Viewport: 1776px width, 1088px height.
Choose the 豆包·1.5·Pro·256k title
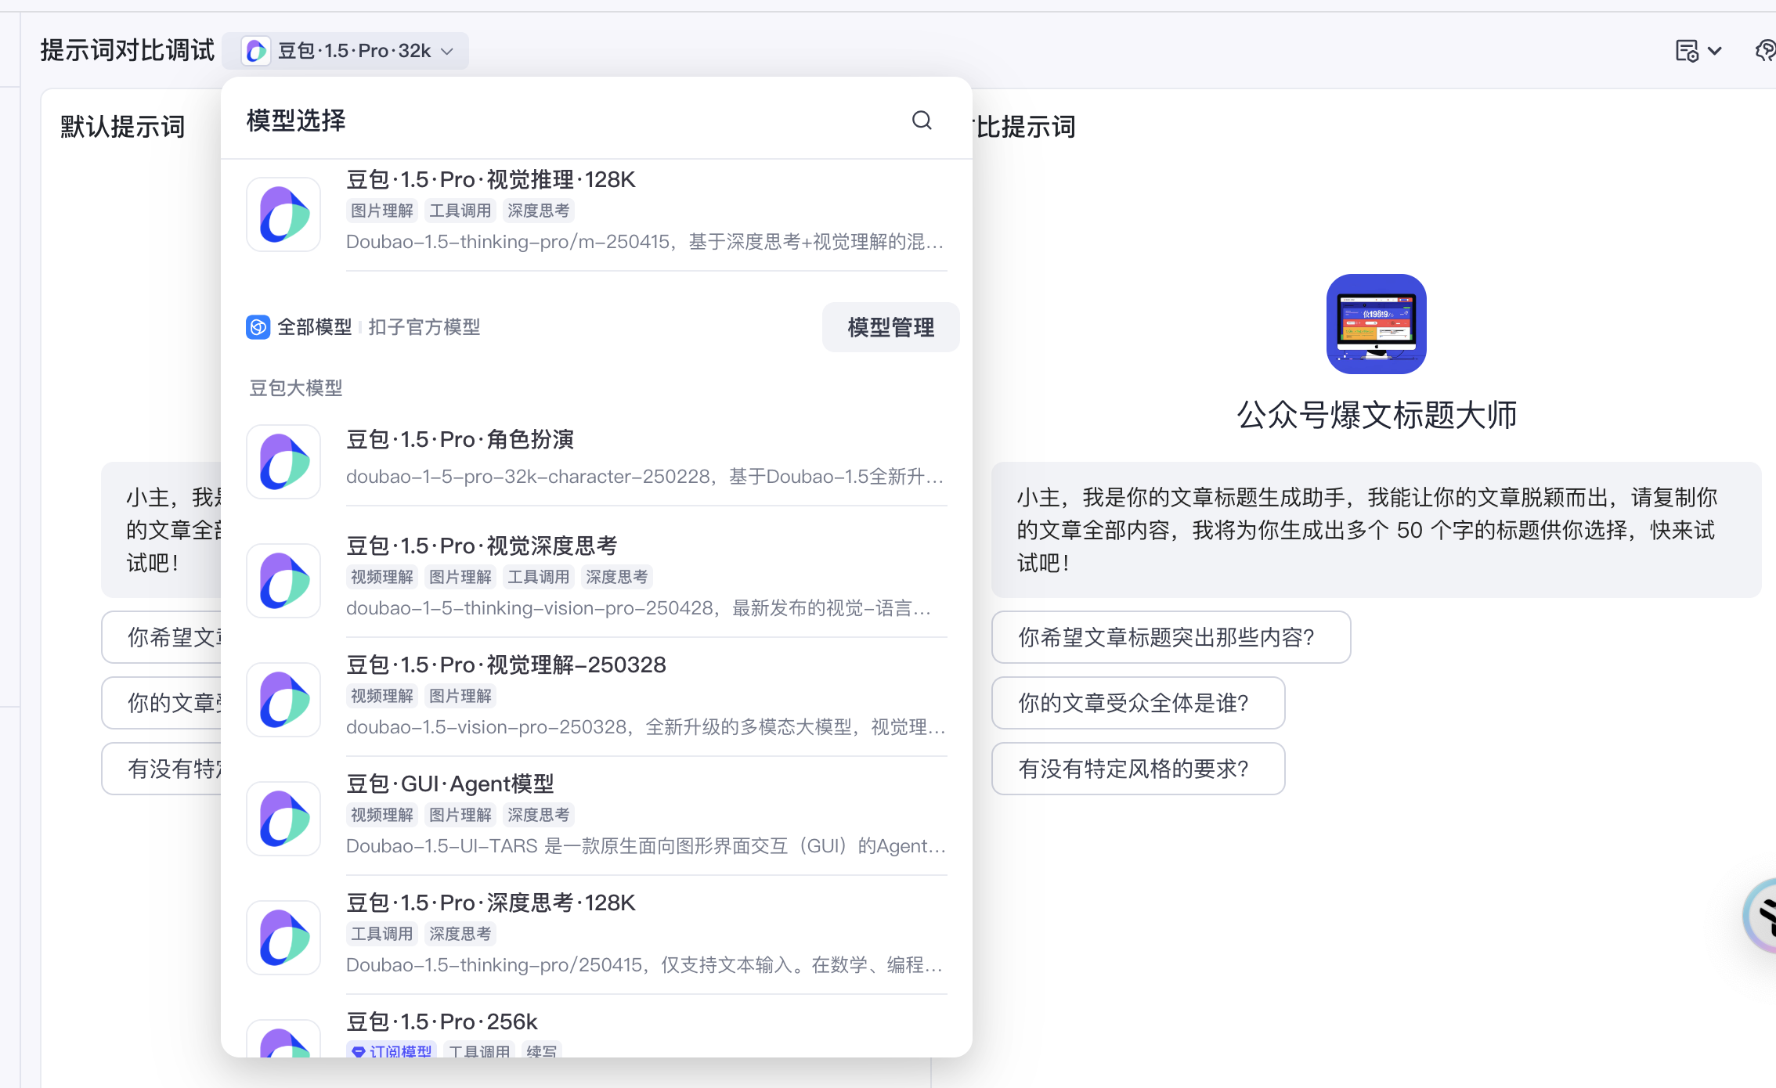pyautogui.click(x=442, y=1021)
